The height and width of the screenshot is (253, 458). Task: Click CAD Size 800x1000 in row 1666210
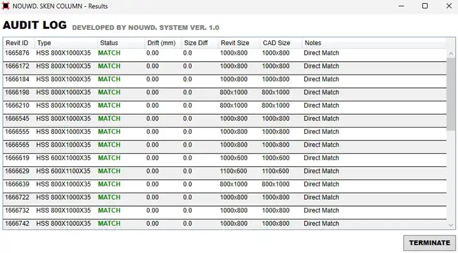point(275,106)
